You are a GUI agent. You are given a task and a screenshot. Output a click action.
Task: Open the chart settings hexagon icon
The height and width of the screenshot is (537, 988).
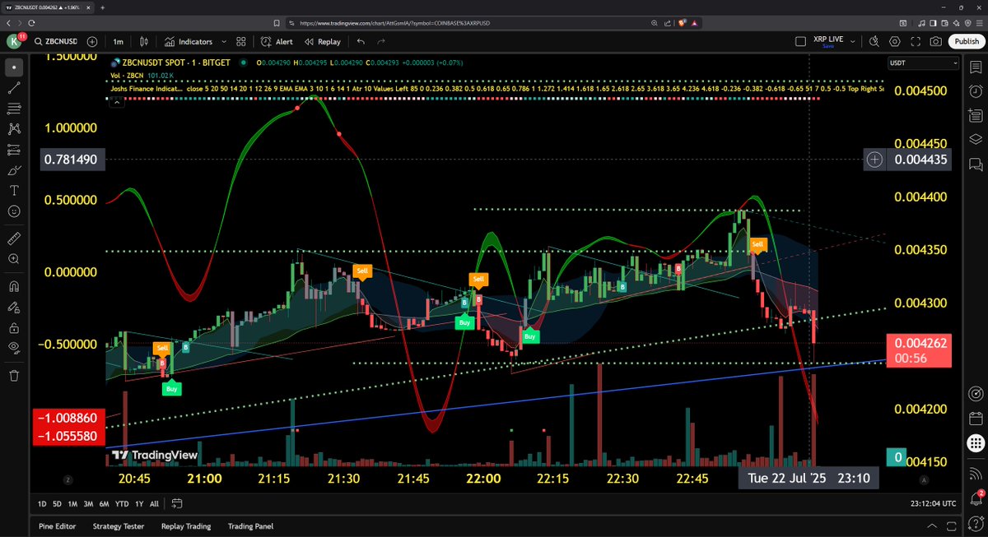[x=895, y=41]
